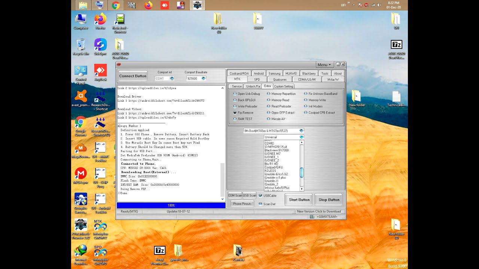
Task: Open the Samsung tab
Action: 274,73
